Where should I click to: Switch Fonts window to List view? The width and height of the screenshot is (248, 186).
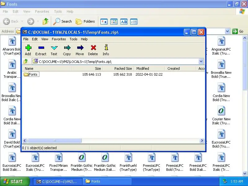coord(114,22)
